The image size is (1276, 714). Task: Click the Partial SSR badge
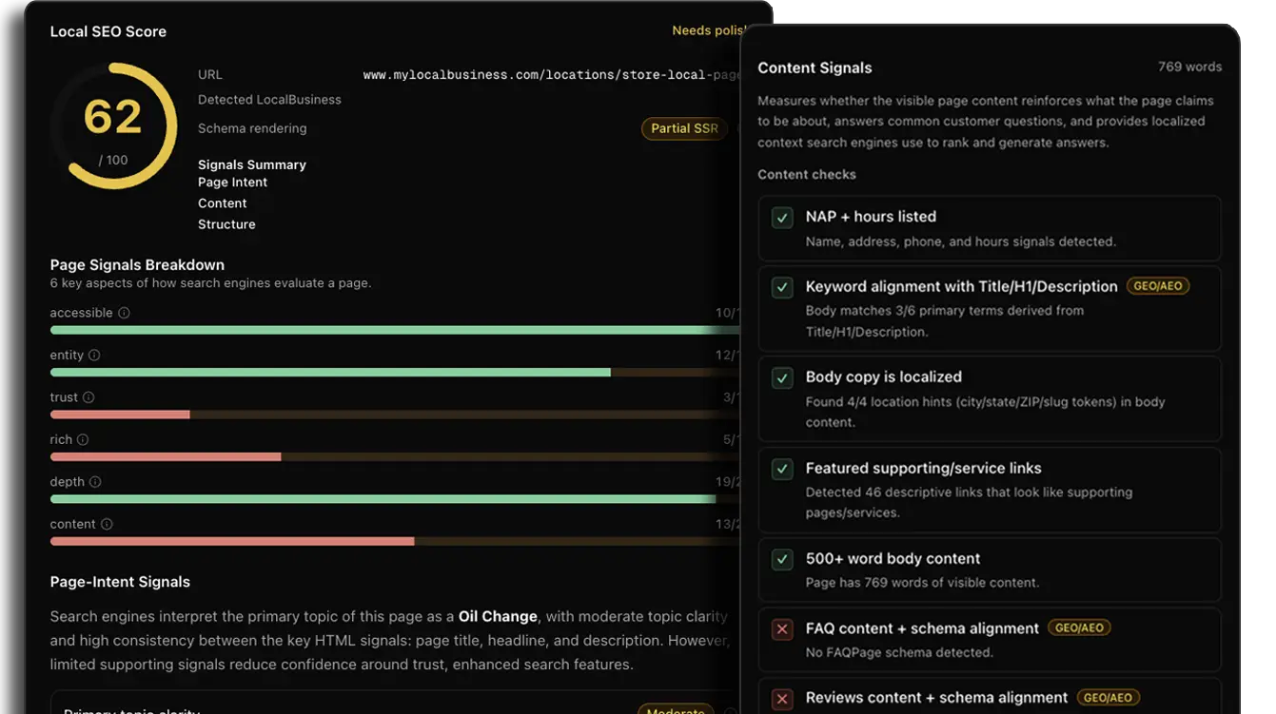coord(684,128)
